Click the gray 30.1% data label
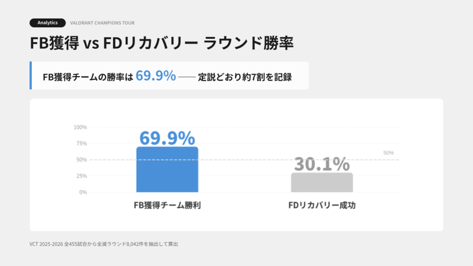 pos(322,164)
